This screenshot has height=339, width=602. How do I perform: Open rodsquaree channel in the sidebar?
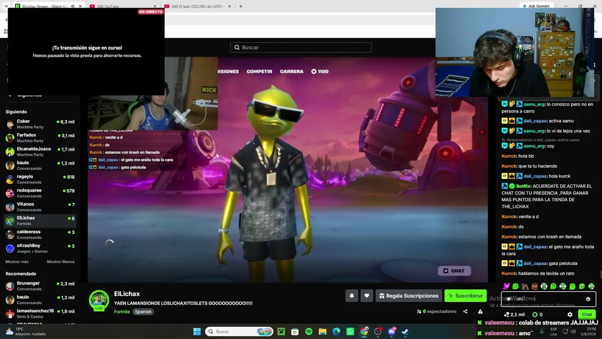coord(40,193)
